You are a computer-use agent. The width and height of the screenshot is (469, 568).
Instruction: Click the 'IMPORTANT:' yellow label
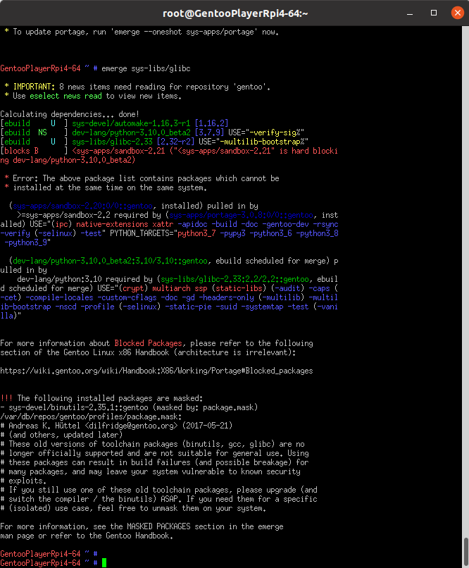(34, 87)
